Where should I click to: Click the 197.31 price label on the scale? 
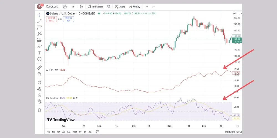(x=237, y=36)
